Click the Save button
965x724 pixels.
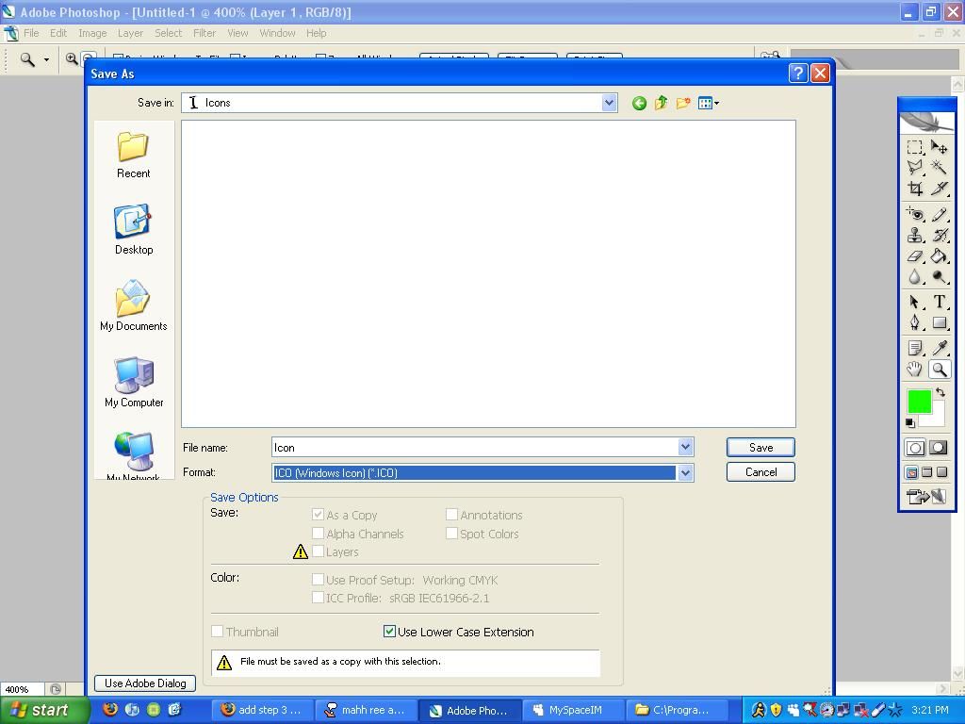(x=760, y=447)
